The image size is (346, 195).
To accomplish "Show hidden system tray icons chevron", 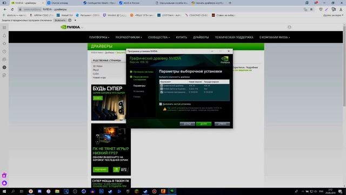I will 303,191.
